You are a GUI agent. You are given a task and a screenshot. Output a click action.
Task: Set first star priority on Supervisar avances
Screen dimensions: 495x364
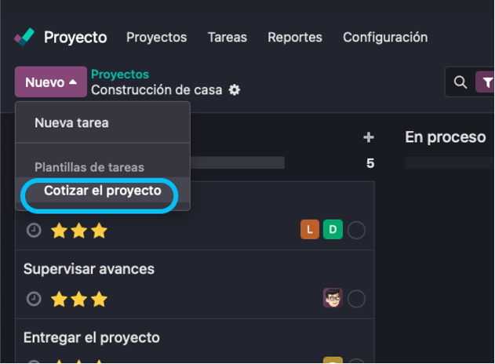coord(58,299)
